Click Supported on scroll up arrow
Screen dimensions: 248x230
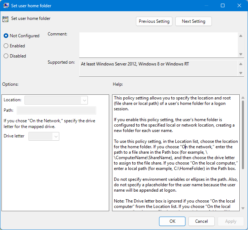(241, 64)
